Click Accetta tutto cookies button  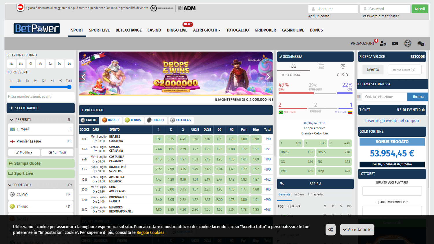point(357,230)
